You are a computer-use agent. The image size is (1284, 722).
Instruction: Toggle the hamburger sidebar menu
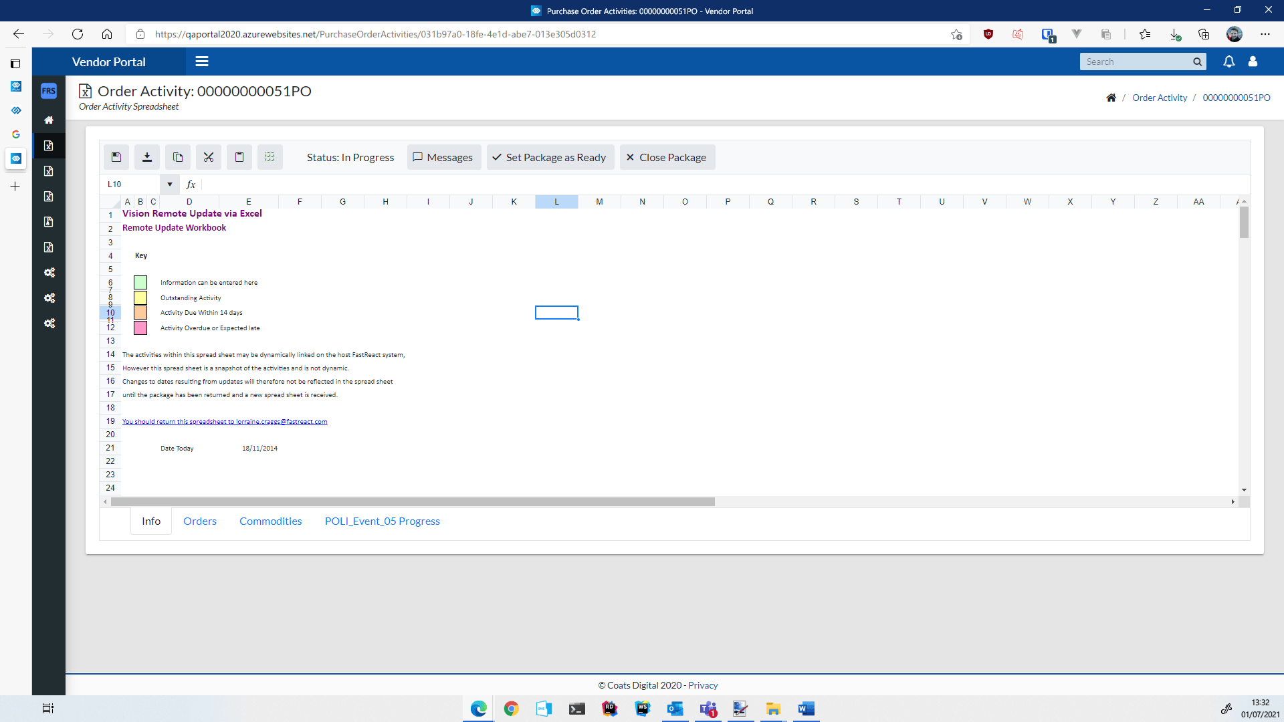201,62
